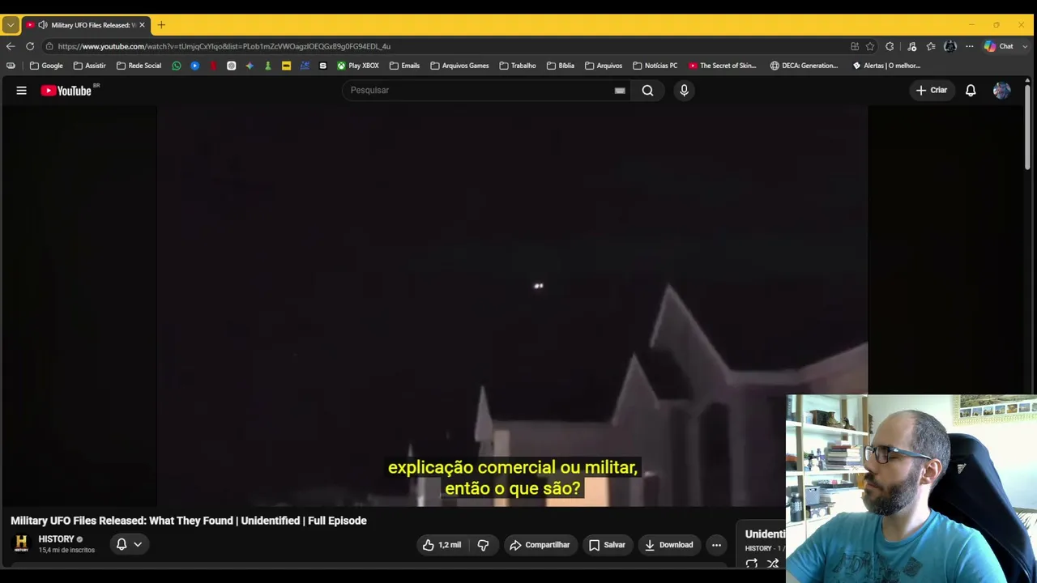The height and width of the screenshot is (583, 1037).
Task: Open the split screen icon in address bar
Action: coord(855,46)
